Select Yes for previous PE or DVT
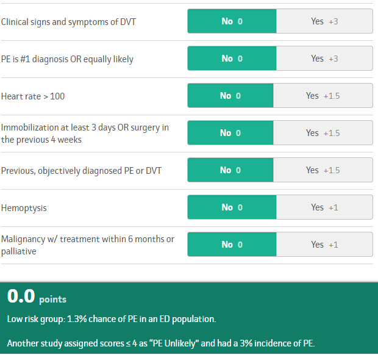 (323, 170)
